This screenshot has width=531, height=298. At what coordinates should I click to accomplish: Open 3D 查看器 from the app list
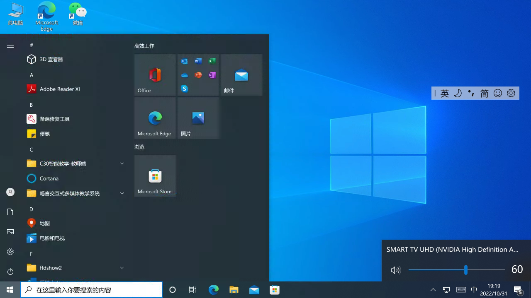coord(75,59)
